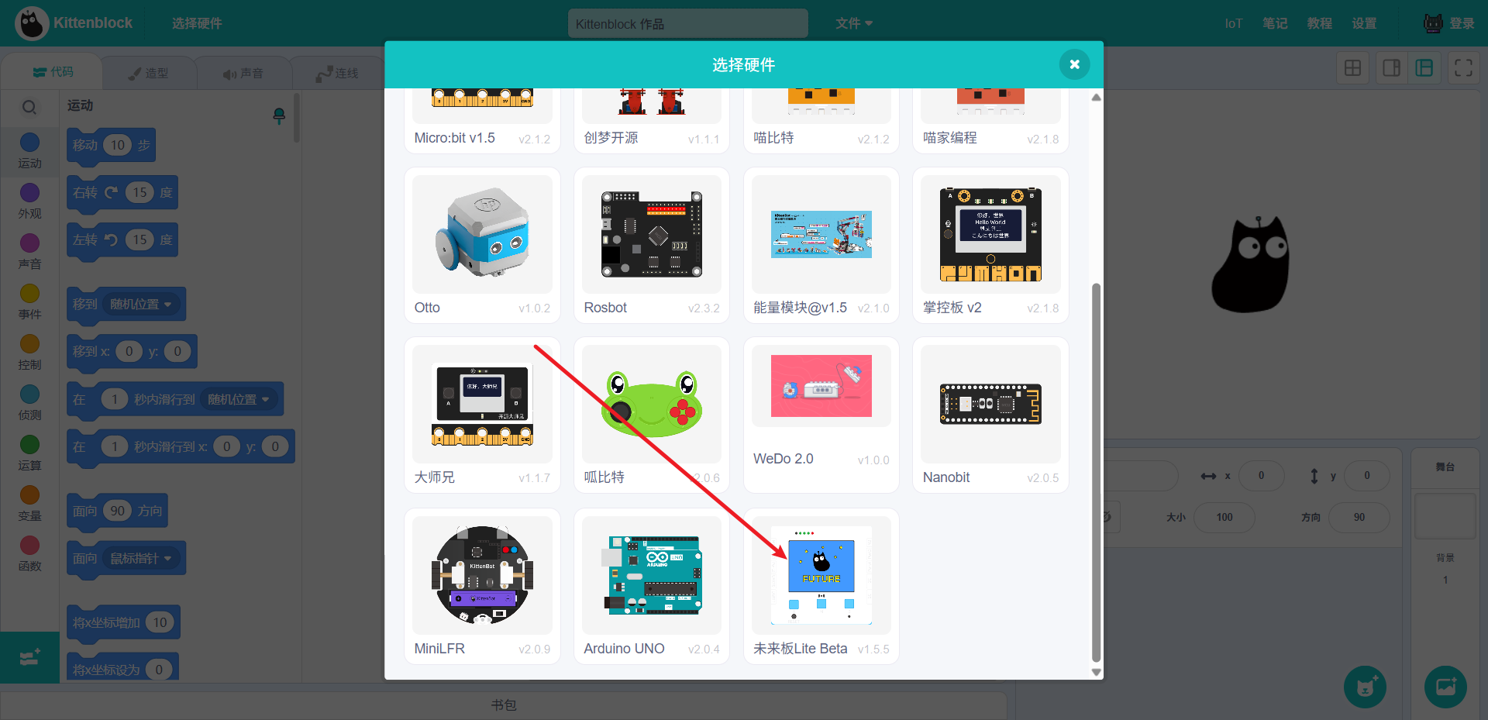This screenshot has height=720, width=1488.
Task: Switch to the 声音 sounds tab
Action: tap(243, 73)
